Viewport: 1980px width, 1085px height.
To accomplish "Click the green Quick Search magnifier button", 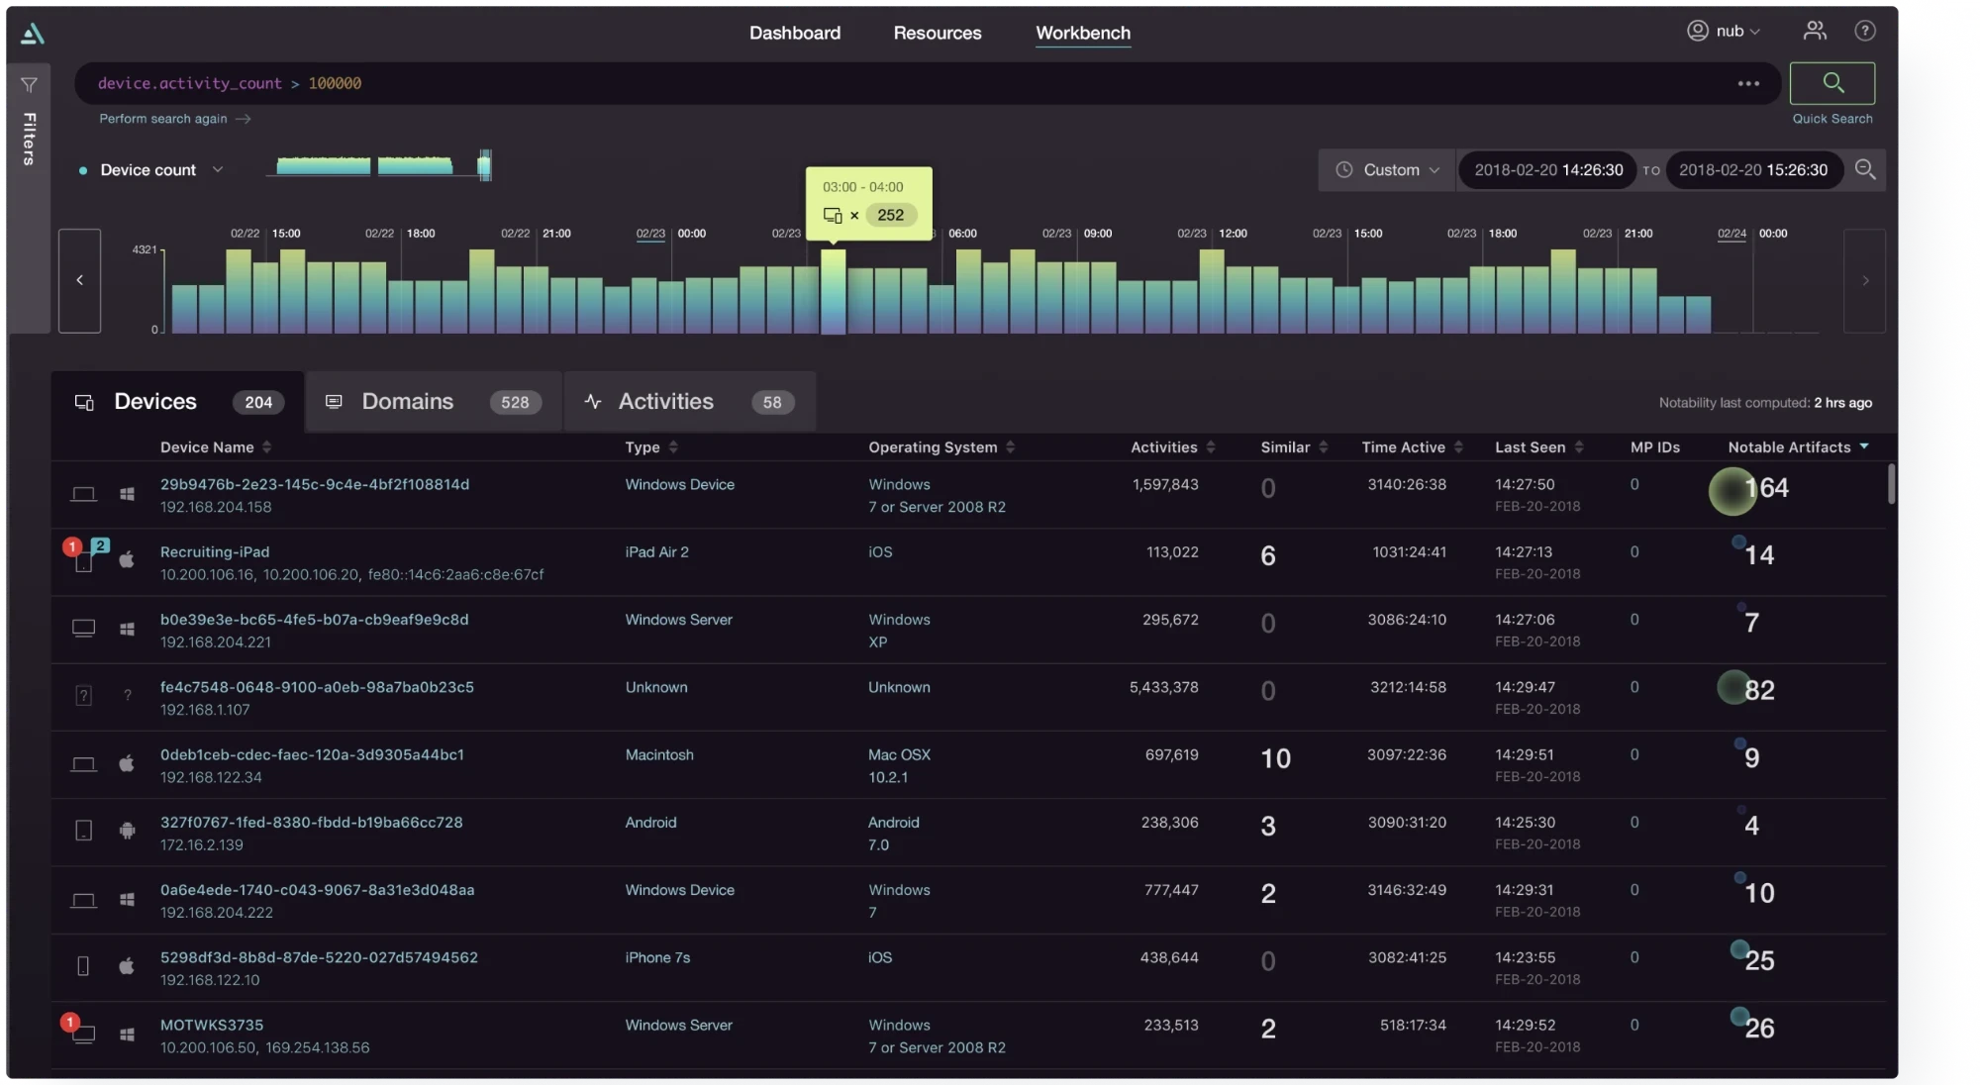I will pyautogui.click(x=1832, y=83).
